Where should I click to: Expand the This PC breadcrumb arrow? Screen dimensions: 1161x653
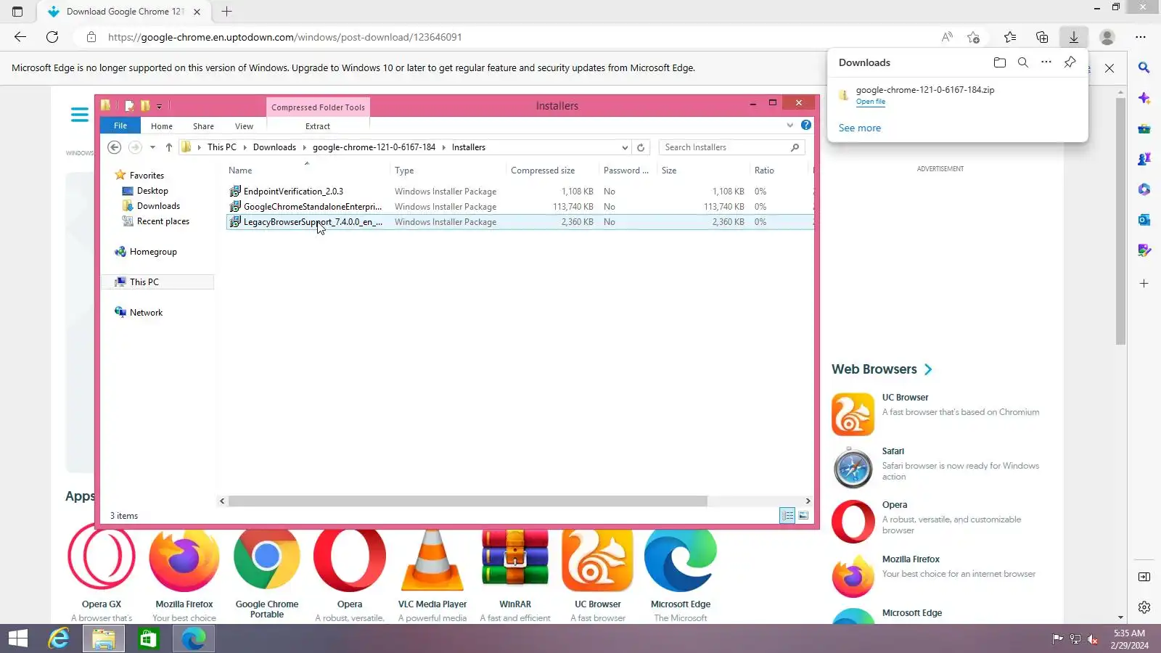click(245, 147)
